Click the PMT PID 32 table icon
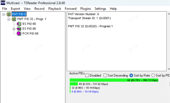The width and height of the screenshot is (170, 103). pos(14,19)
